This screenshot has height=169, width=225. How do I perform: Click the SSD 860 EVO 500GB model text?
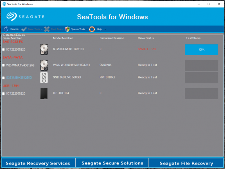[67, 77]
